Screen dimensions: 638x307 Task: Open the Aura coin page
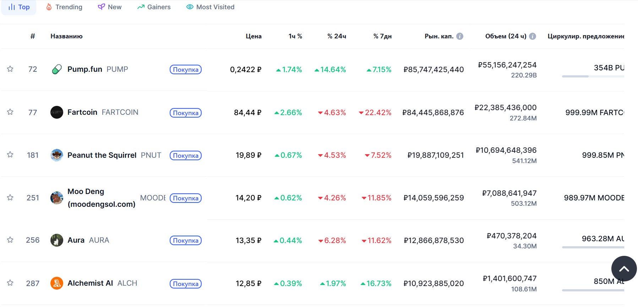[x=76, y=240]
